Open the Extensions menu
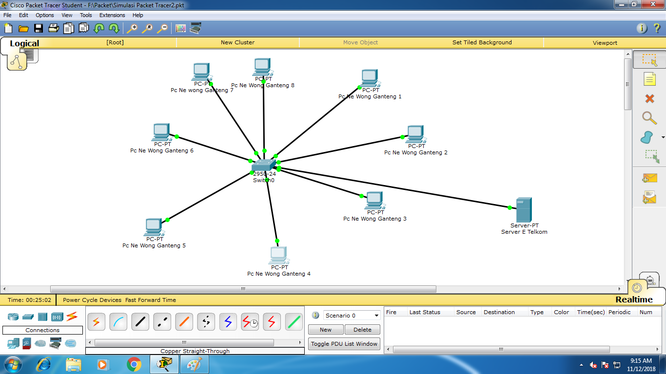 (112, 15)
